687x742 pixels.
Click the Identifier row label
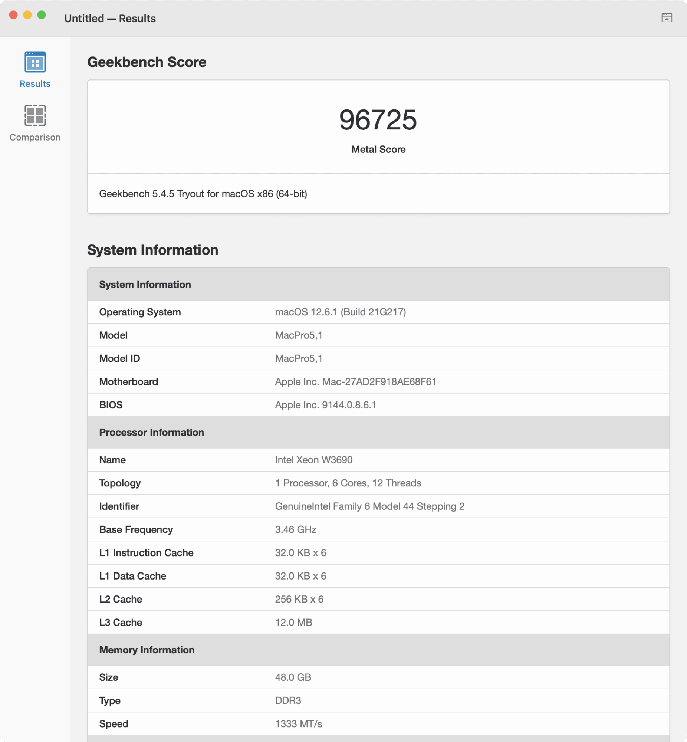[x=119, y=506]
